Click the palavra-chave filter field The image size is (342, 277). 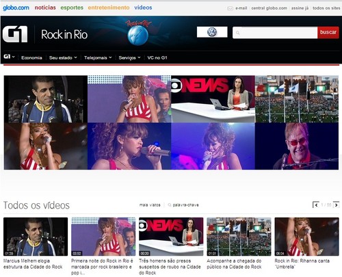(185, 205)
